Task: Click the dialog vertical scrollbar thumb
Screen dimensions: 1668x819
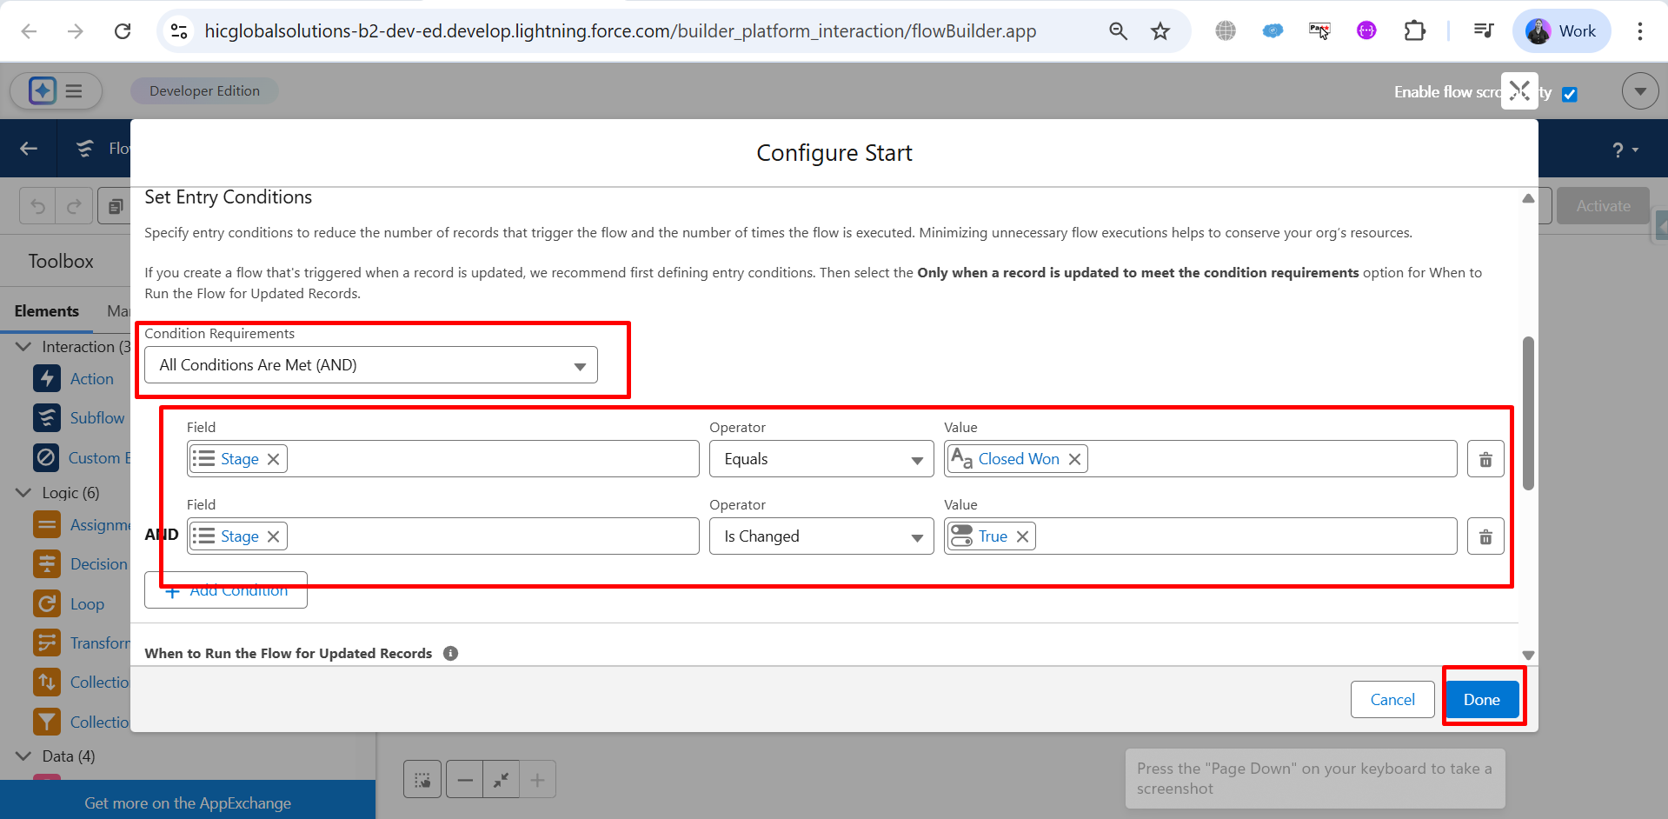Action: [x=1528, y=413]
